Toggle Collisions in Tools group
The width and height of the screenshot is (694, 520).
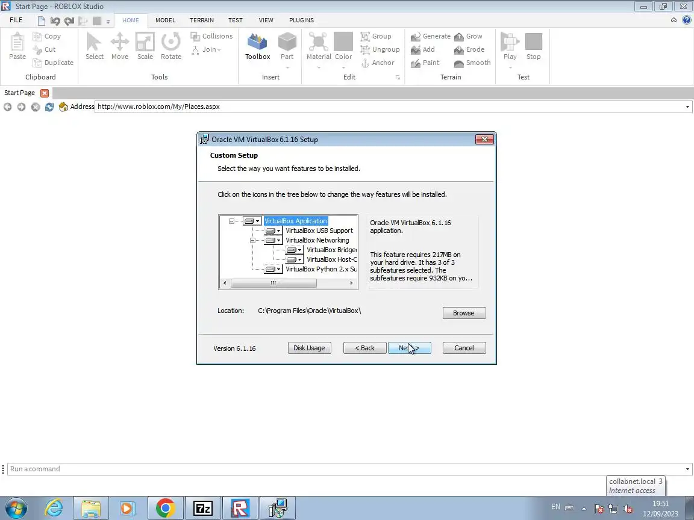point(211,36)
